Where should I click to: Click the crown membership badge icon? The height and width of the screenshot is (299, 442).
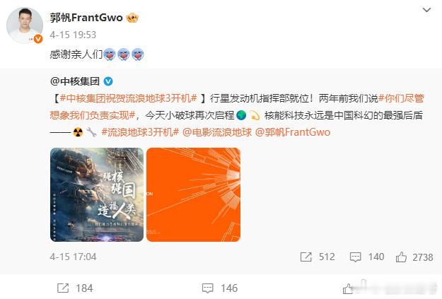tap(132, 18)
